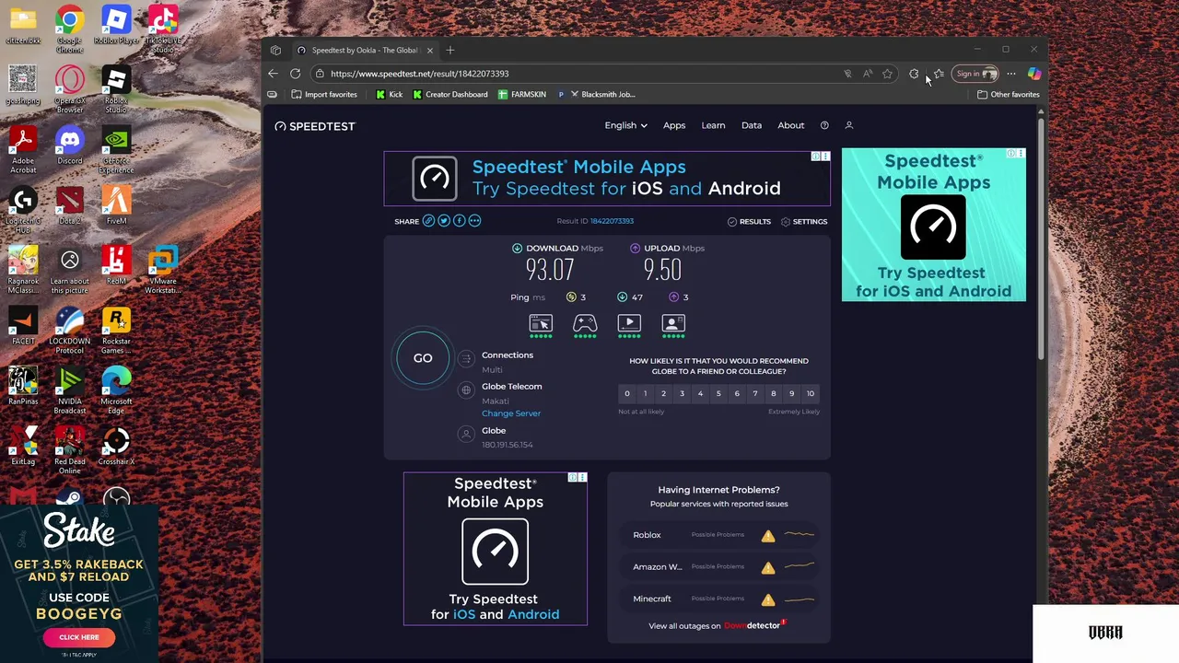
Task: Click the browser back arrow
Action: pos(273,74)
